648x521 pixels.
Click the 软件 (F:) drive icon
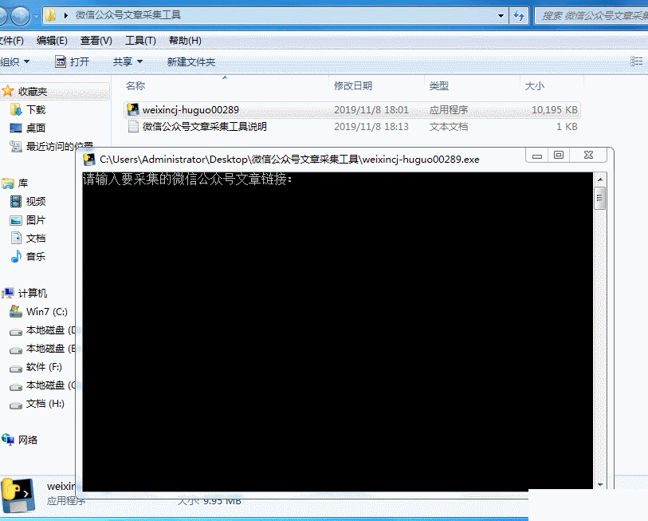point(16,368)
